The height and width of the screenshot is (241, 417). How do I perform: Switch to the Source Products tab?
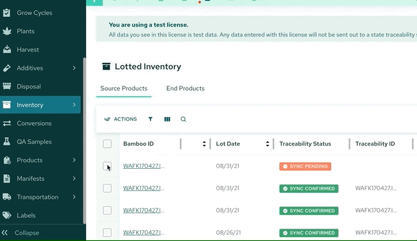tap(124, 88)
